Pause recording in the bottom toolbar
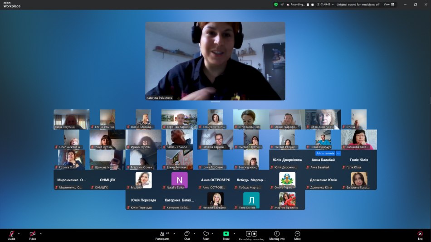This screenshot has width=431, height=242. 249,234
